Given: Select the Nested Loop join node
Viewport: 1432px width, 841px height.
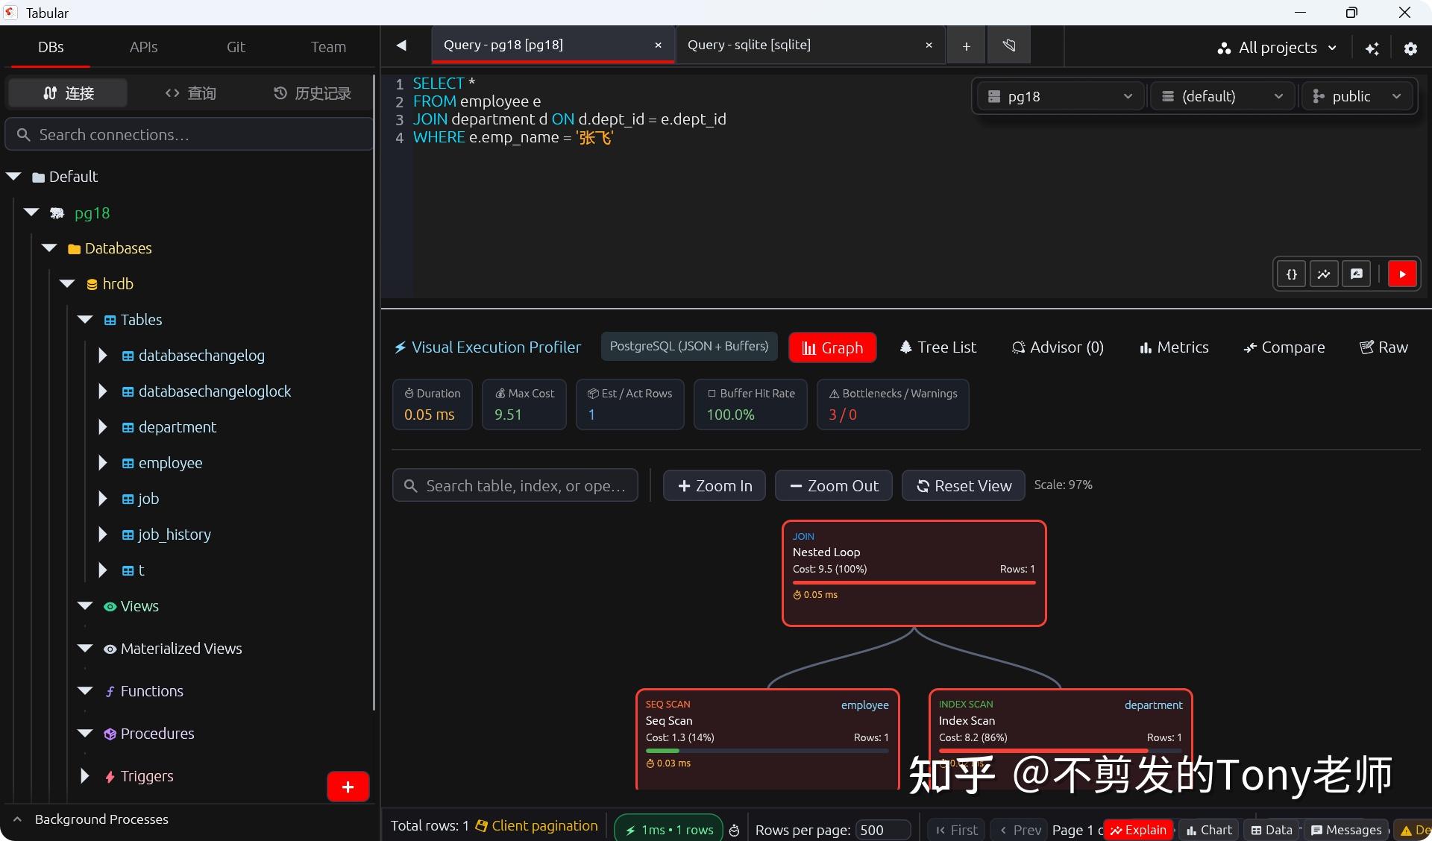Looking at the screenshot, I should point(914,573).
